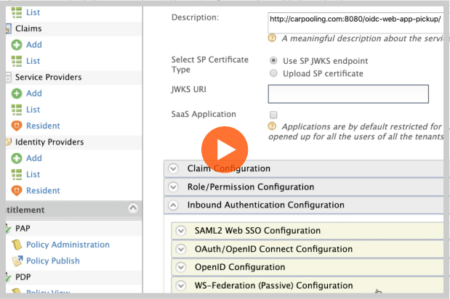Click the orange Resident icon under Service Providers
The width and height of the screenshot is (450, 299).
(17, 126)
